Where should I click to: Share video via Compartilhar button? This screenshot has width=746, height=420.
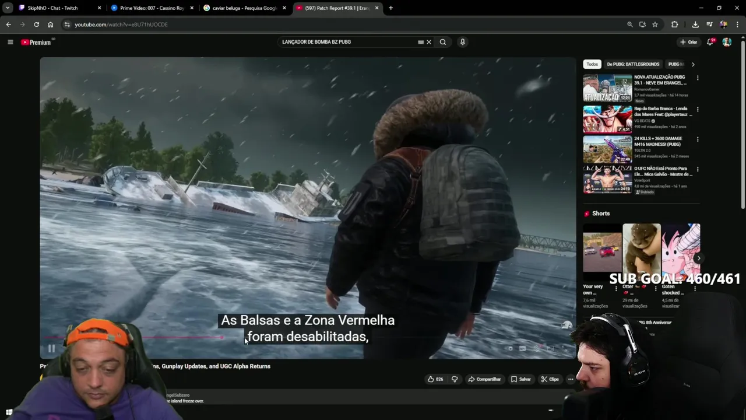(x=484, y=379)
